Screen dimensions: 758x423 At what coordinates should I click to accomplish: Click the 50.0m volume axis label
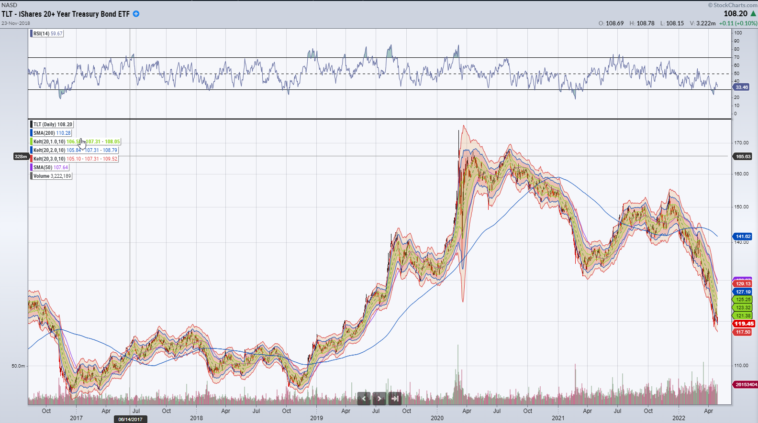pyautogui.click(x=18, y=366)
